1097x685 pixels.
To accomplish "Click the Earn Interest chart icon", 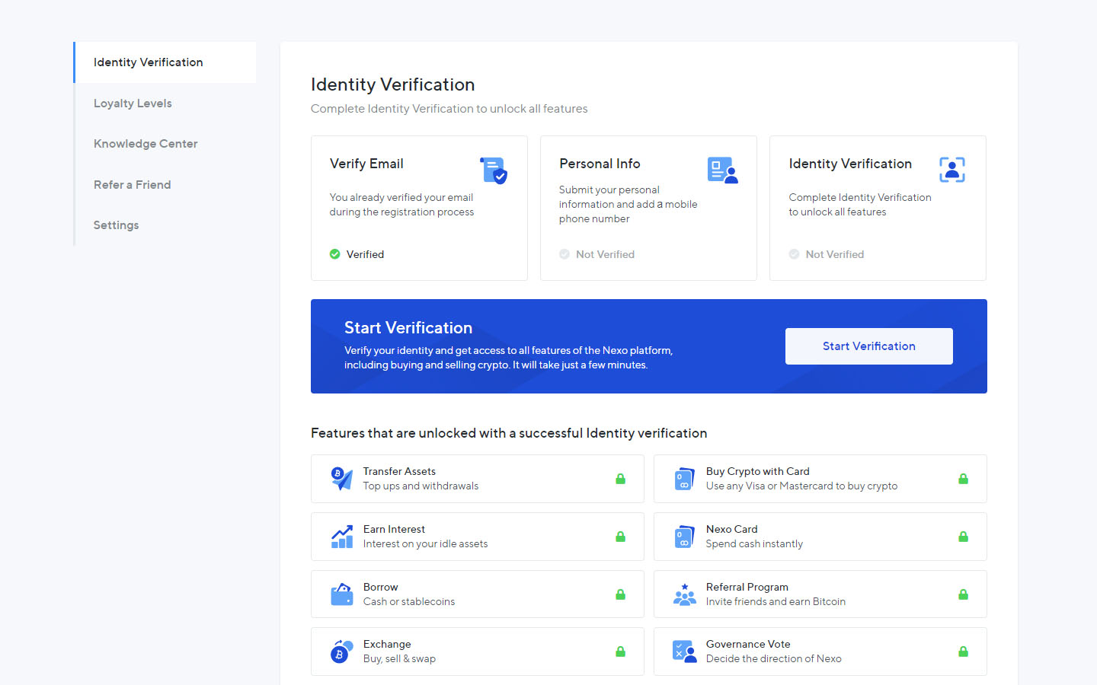I will pyautogui.click(x=342, y=537).
